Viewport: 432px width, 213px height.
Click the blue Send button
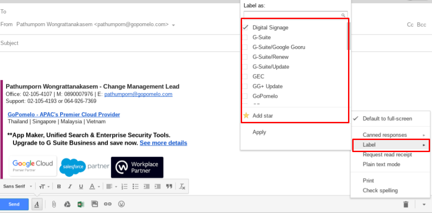[x=14, y=204]
